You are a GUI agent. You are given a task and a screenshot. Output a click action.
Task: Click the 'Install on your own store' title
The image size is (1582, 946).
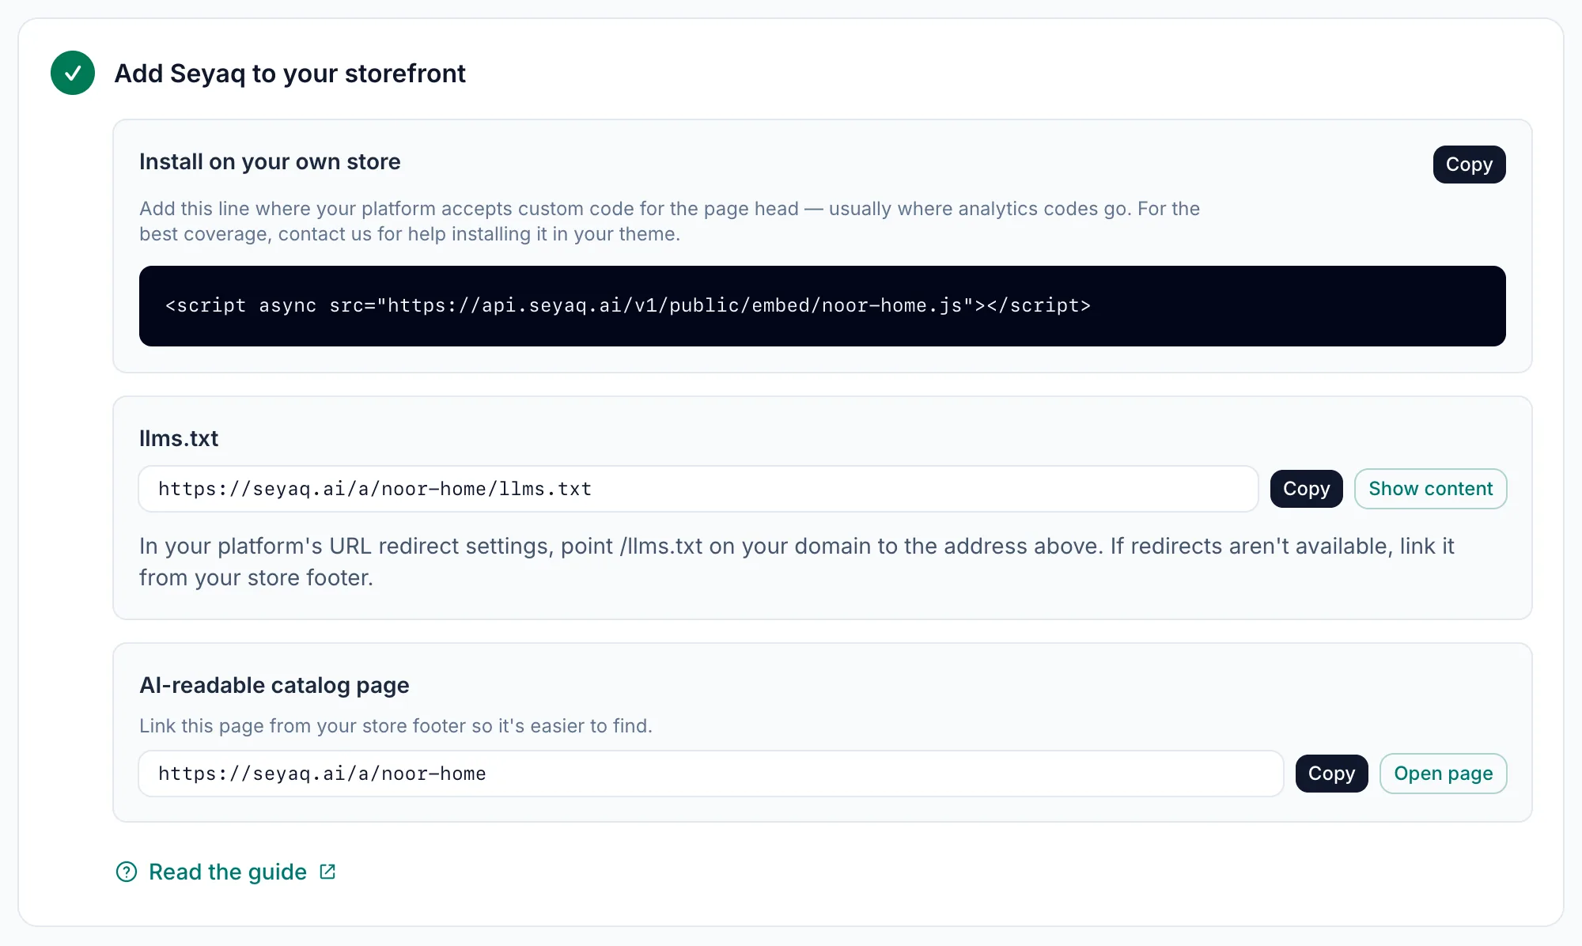coord(270,161)
